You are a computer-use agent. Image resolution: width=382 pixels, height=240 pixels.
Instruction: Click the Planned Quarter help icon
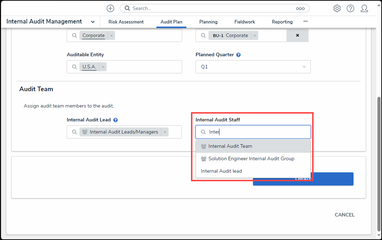click(238, 55)
